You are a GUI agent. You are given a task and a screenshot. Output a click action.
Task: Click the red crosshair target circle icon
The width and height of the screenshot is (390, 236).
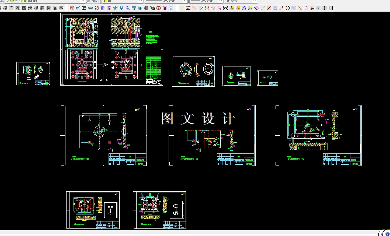click(159, 8)
